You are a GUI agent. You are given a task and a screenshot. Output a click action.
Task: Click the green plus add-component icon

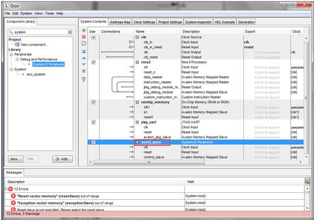click(84, 30)
